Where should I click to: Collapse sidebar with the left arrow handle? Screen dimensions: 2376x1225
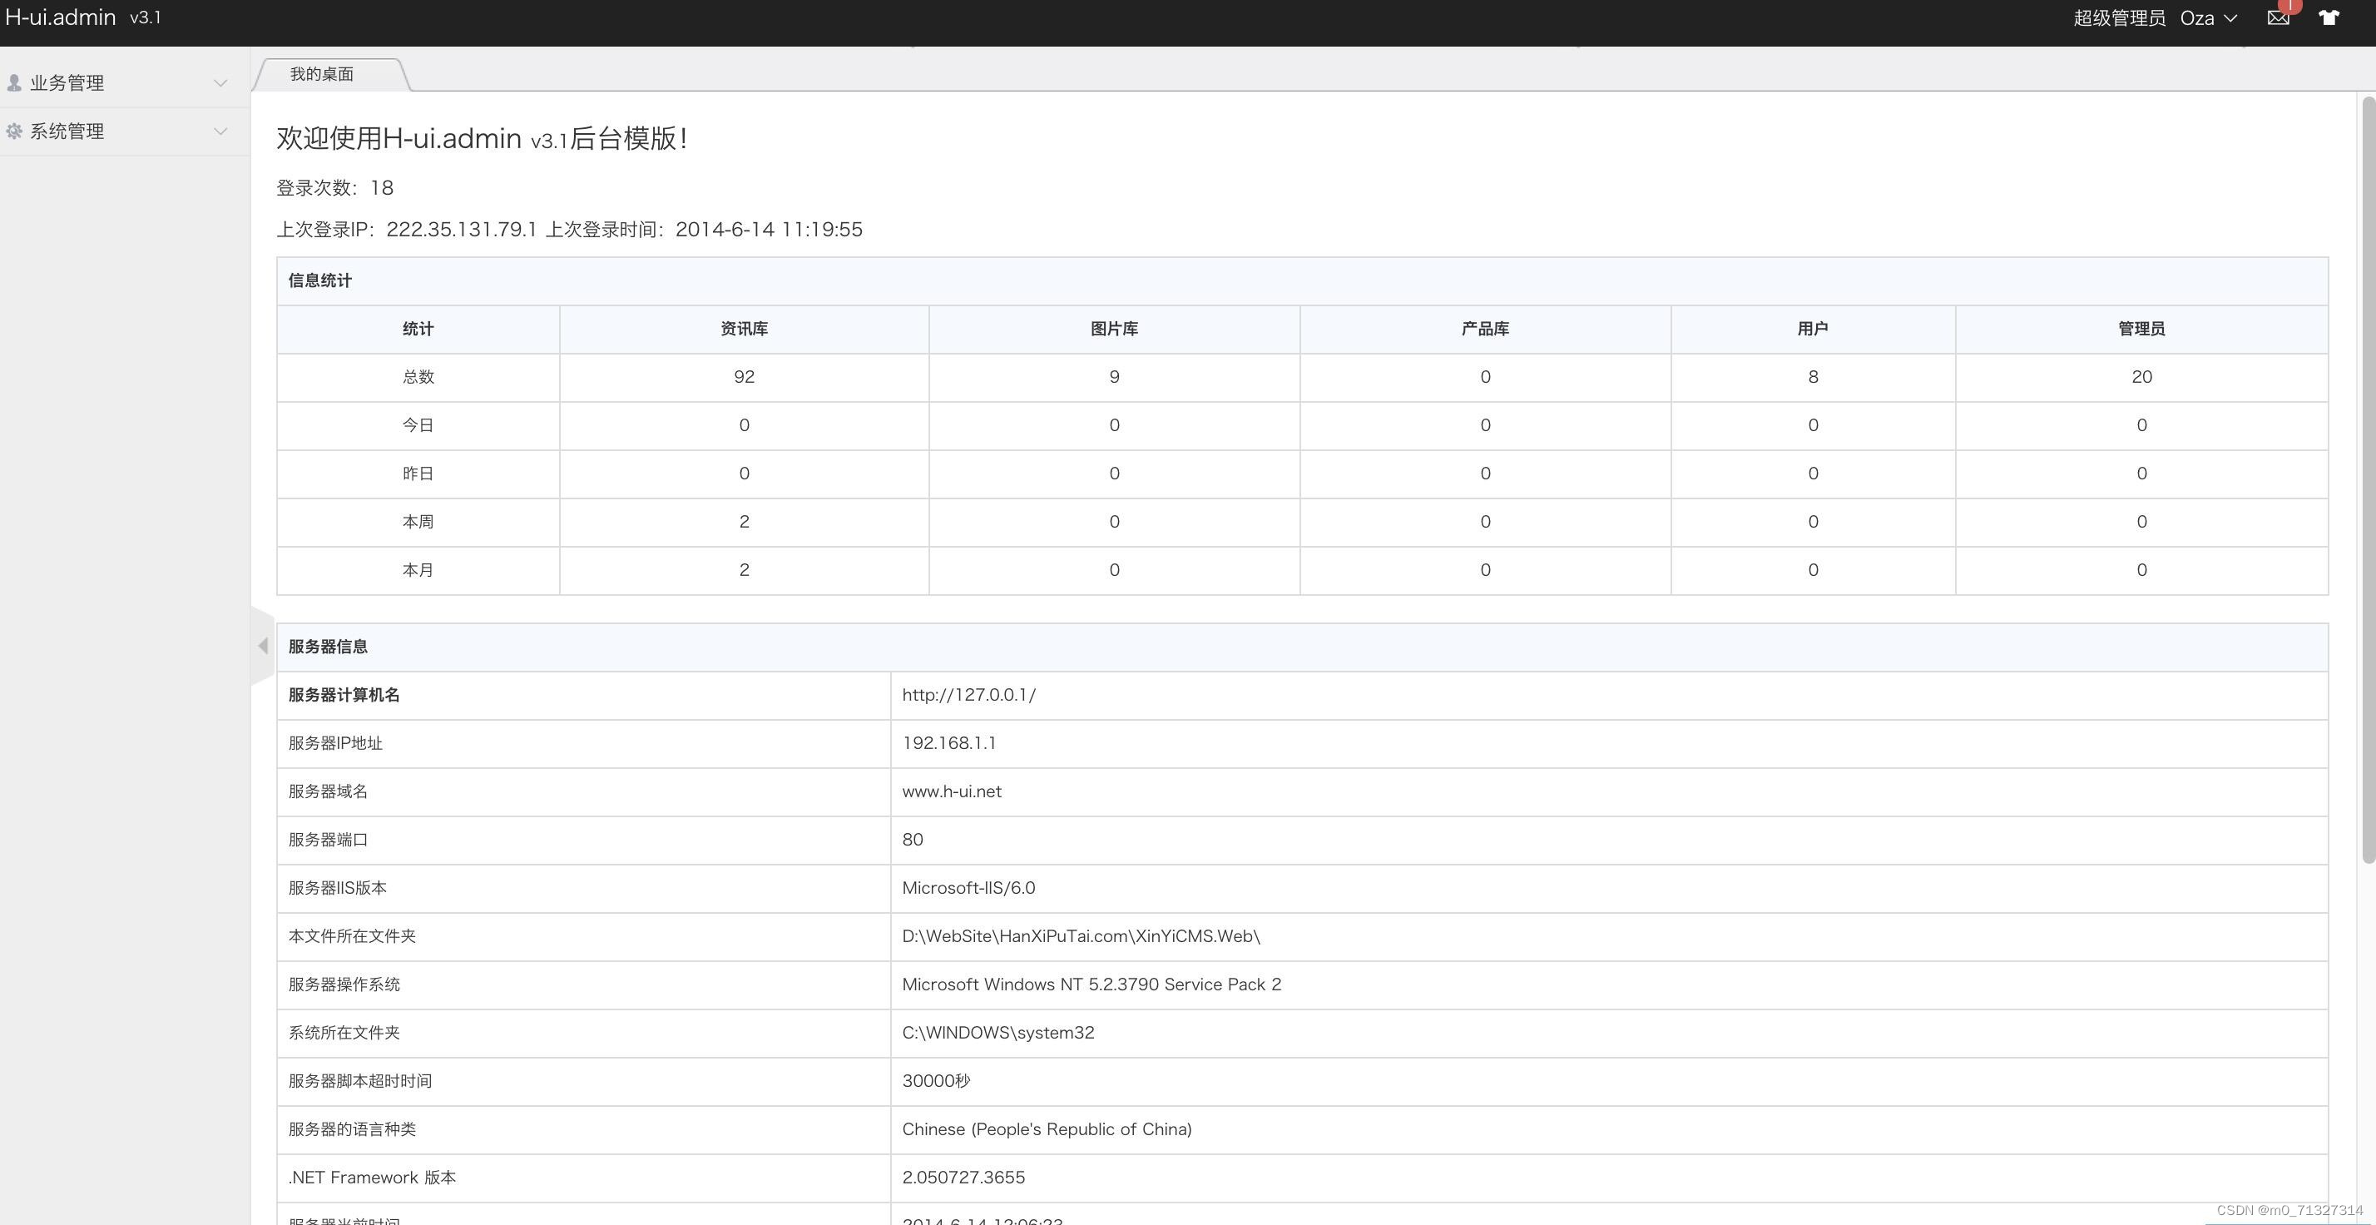[x=263, y=646]
